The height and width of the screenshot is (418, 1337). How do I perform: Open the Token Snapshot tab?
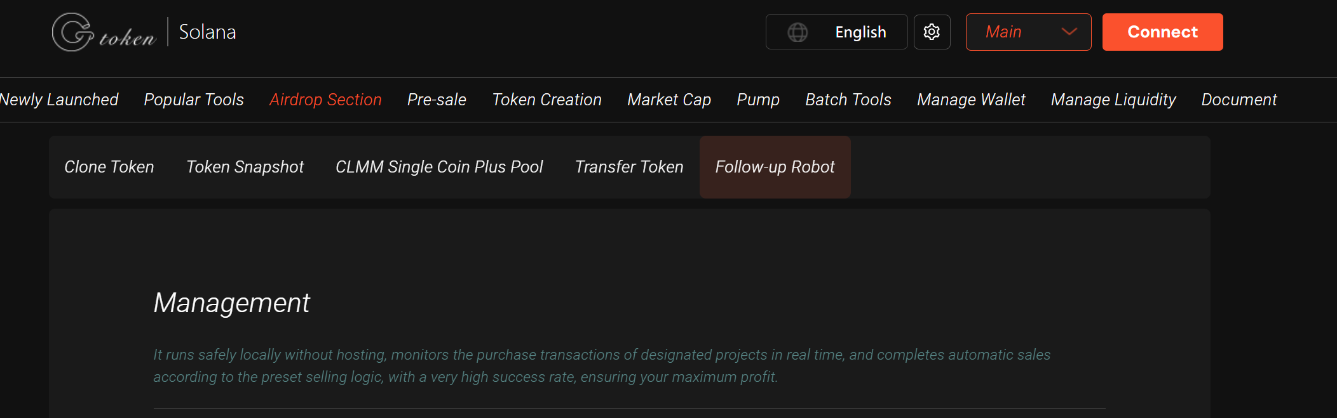pyautogui.click(x=245, y=167)
